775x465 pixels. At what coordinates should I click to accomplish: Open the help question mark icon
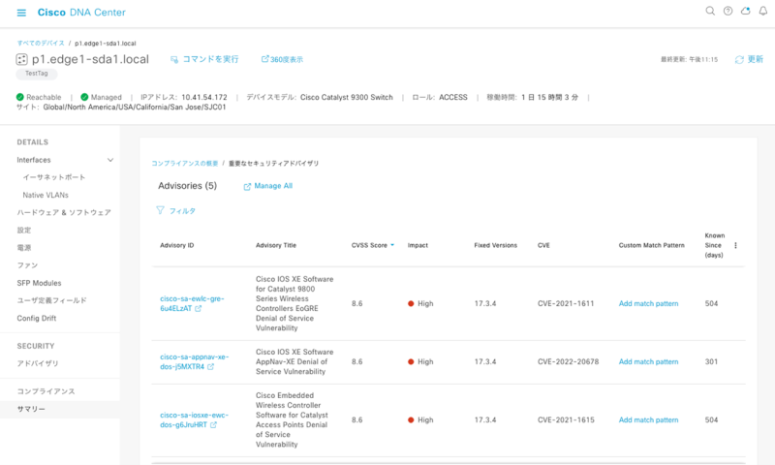[728, 11]
